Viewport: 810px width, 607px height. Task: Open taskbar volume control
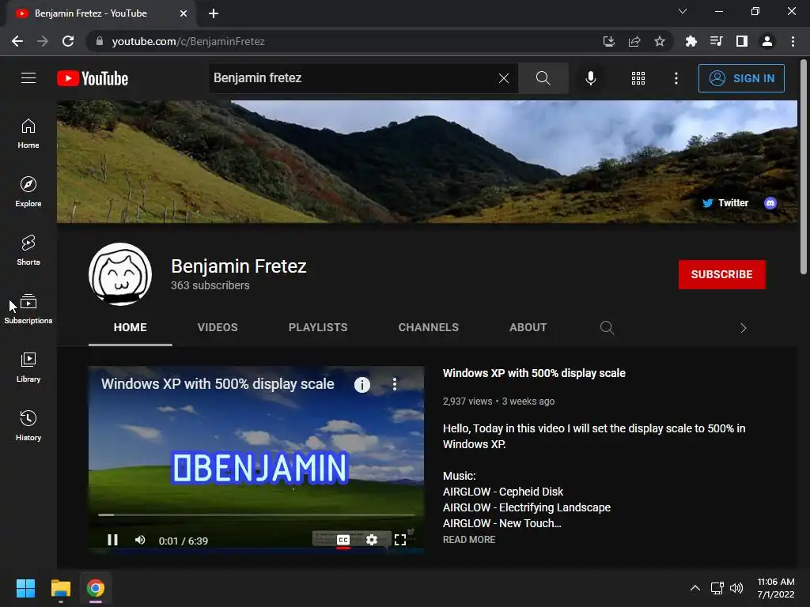[736, 588]
